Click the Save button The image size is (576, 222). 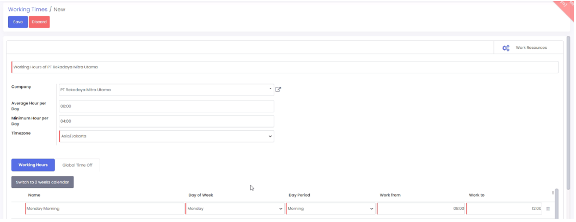coord(18,22)
